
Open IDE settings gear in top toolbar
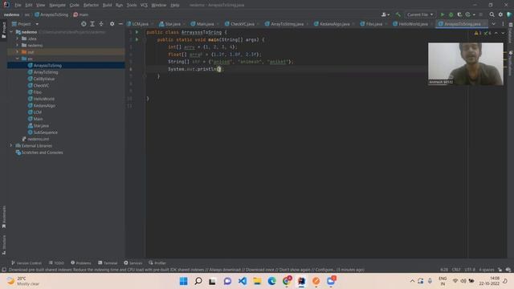pyautogui.click(x=500, y=14)
